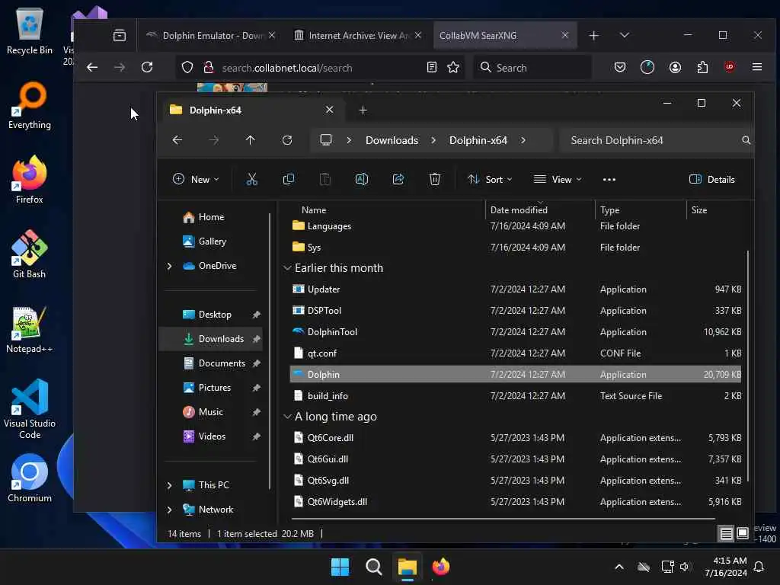Click the Copy icon in Explorer toolbar

click(x=289, y=180)
